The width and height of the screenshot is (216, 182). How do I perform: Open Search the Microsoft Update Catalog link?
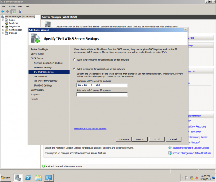pos(191,148)
